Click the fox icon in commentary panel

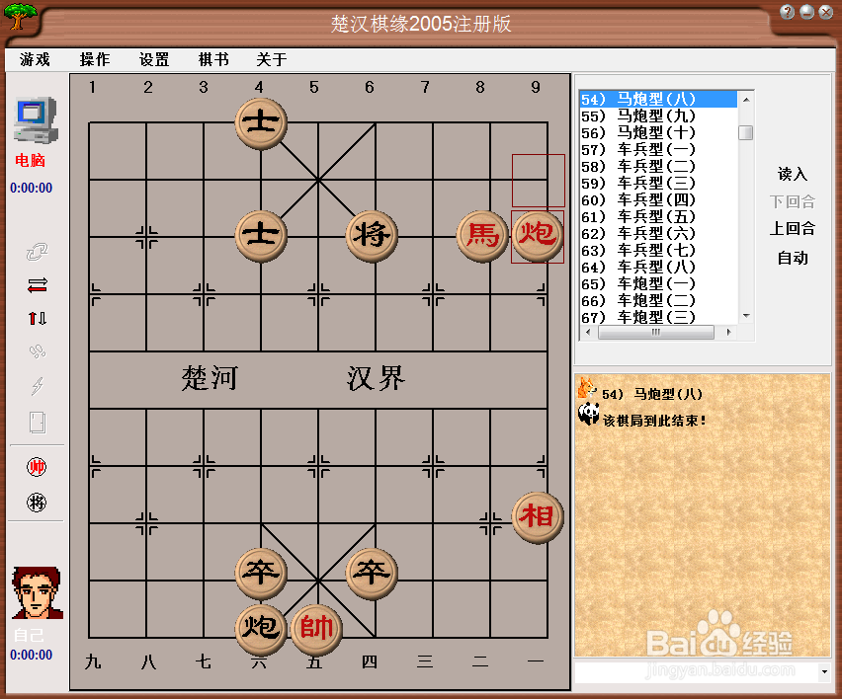pos(586,387)
